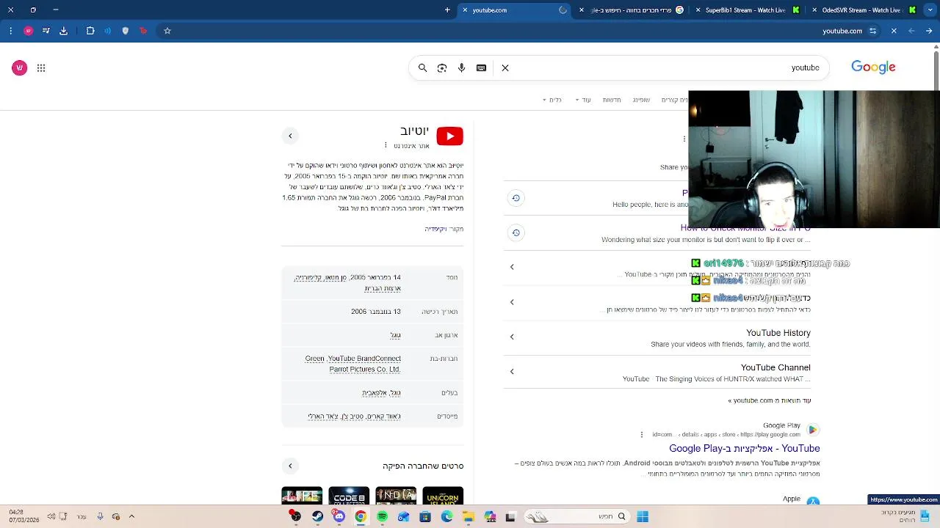This screenshot has height=528, width=940.
Task: Open a new browser tab
Action: pos(447,10)
